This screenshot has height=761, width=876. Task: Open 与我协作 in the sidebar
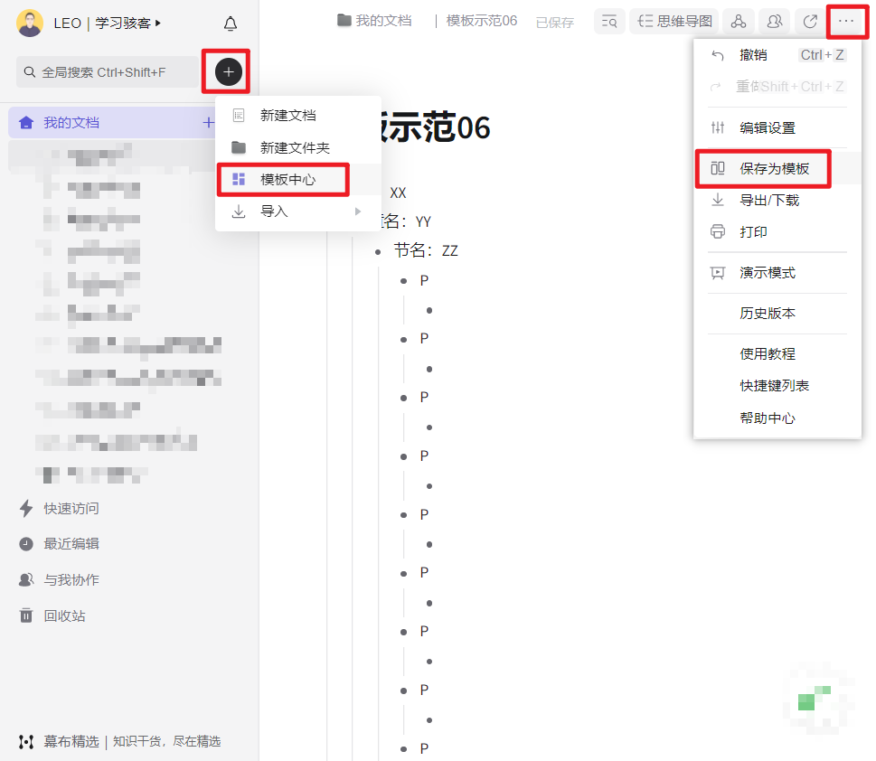click(71, 580)
